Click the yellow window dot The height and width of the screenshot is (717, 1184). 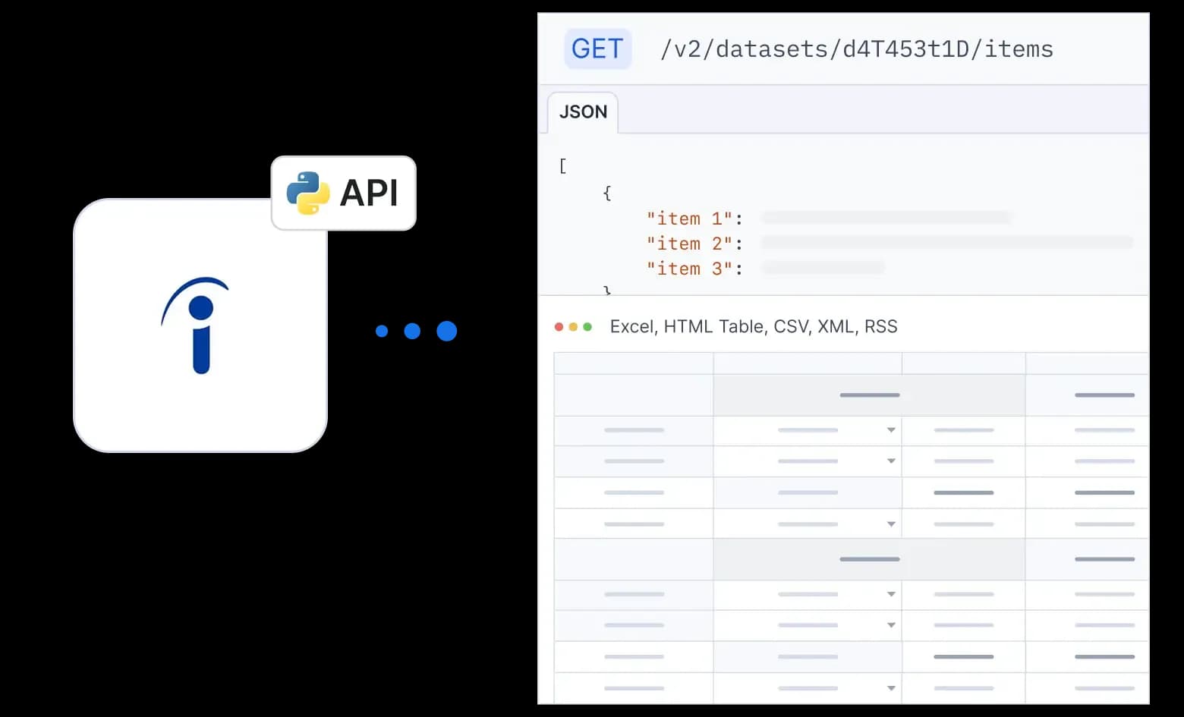[573, 327]
